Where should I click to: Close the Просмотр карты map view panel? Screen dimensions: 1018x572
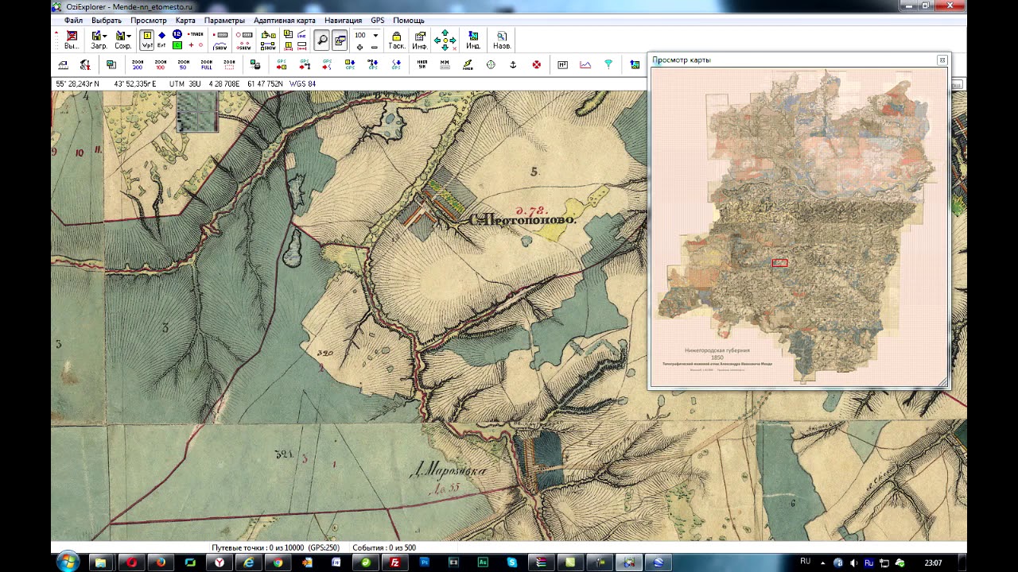(942, 60)
